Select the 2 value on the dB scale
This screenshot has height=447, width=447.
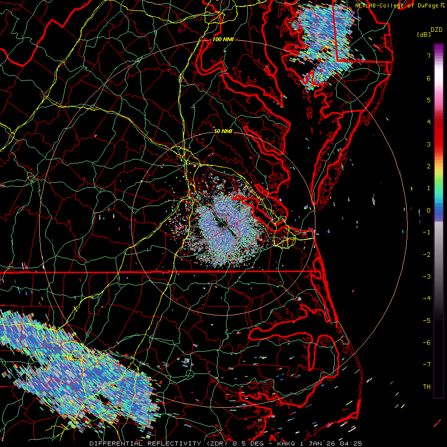point(429,166)
